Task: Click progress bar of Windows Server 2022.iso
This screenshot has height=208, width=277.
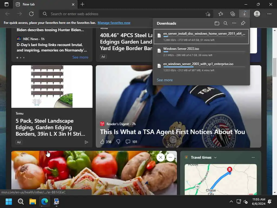Action: pyautogui.click(x=204, y=52)
